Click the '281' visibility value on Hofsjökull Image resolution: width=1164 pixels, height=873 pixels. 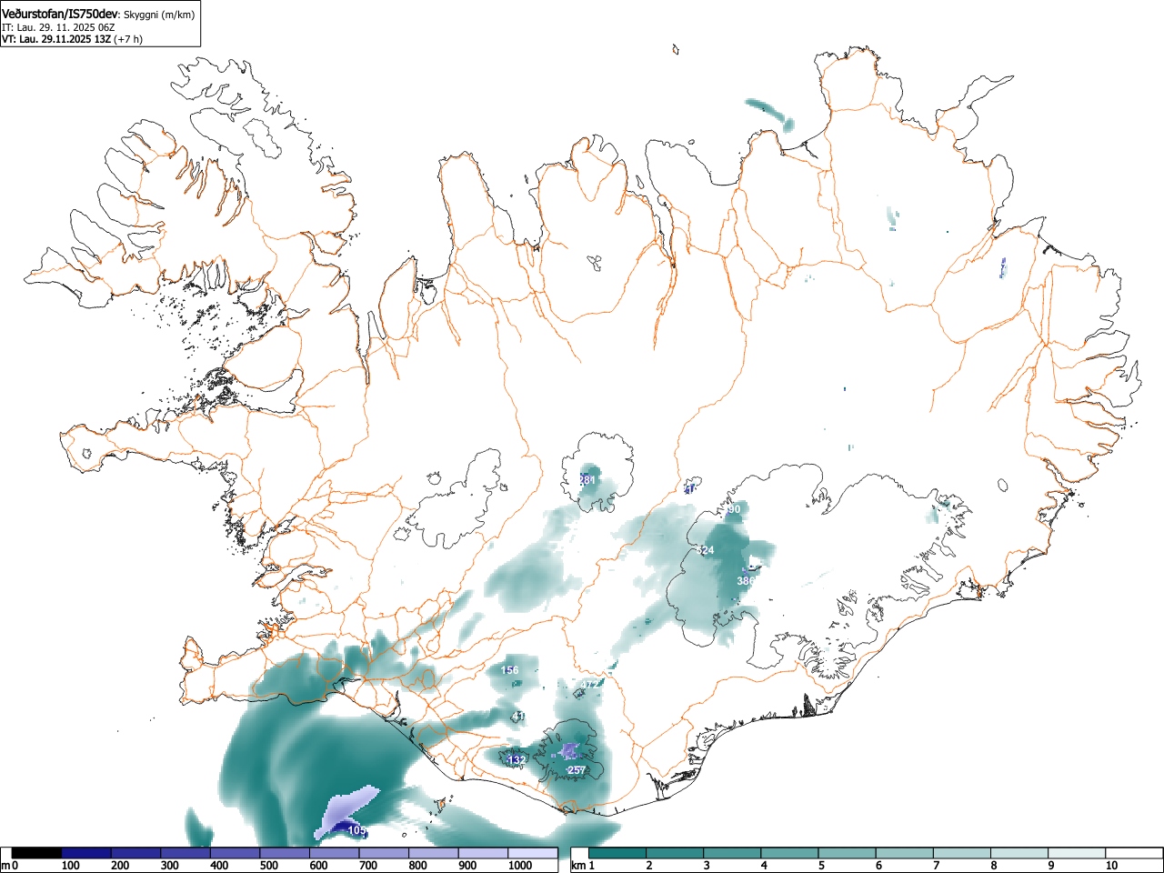click(x=587, y=480)
